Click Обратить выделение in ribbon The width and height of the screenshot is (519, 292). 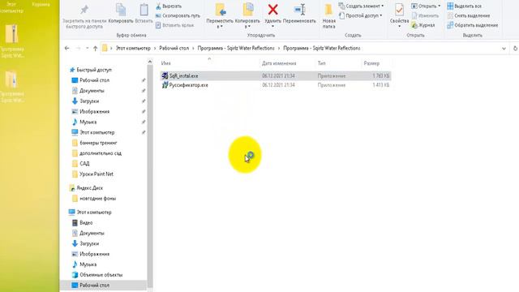coord(472,25)
